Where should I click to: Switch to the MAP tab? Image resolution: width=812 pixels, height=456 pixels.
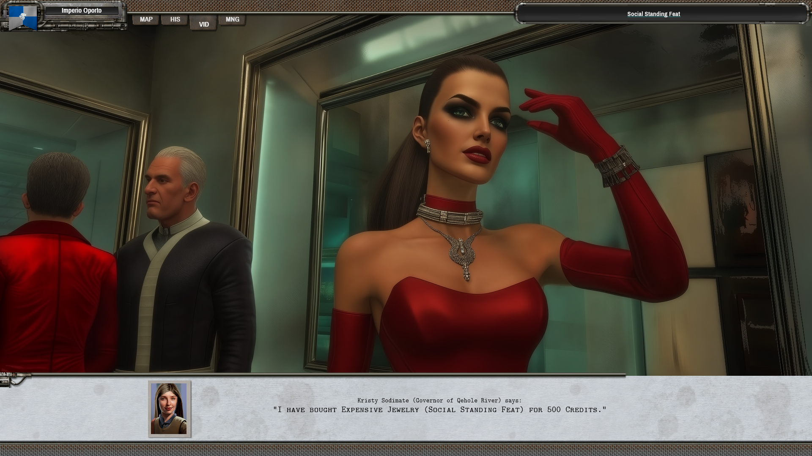145,19
